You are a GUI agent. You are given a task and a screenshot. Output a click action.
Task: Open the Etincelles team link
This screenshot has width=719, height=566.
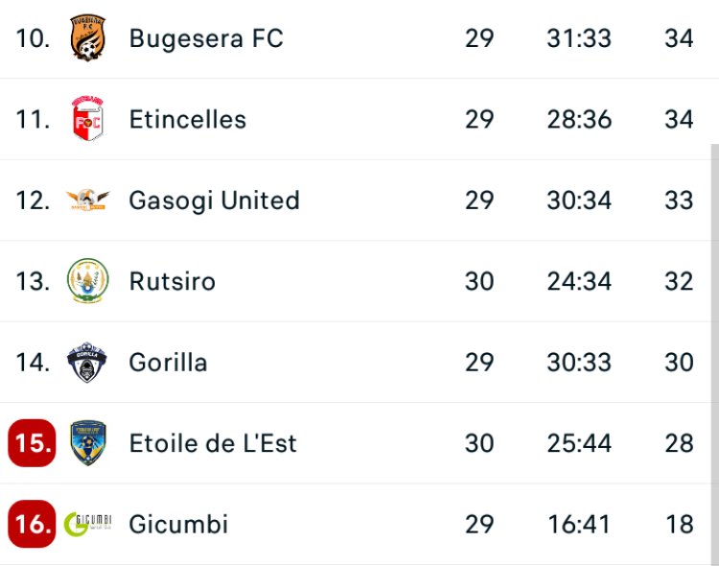click(x=188, y=120)
